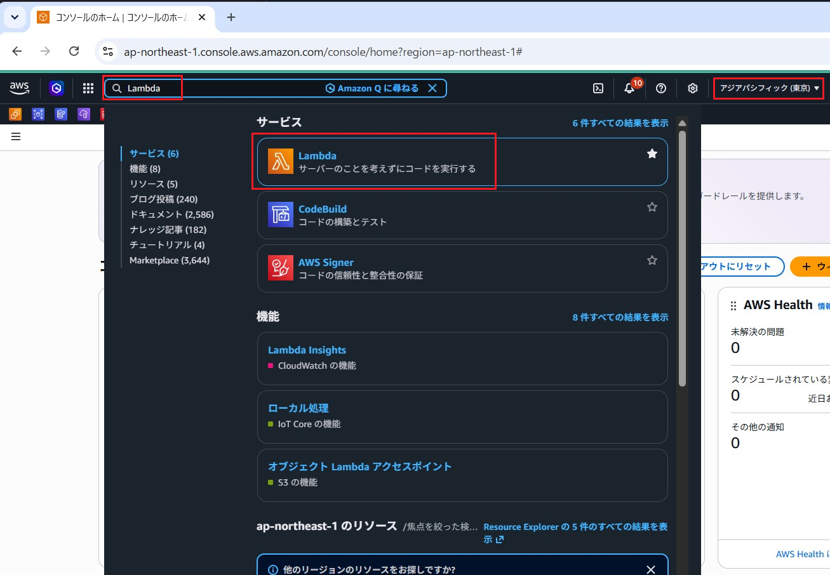
Task: Select ブログ投稿 (240) filter category
Action: pyautogui.click(x=164, y=199)
